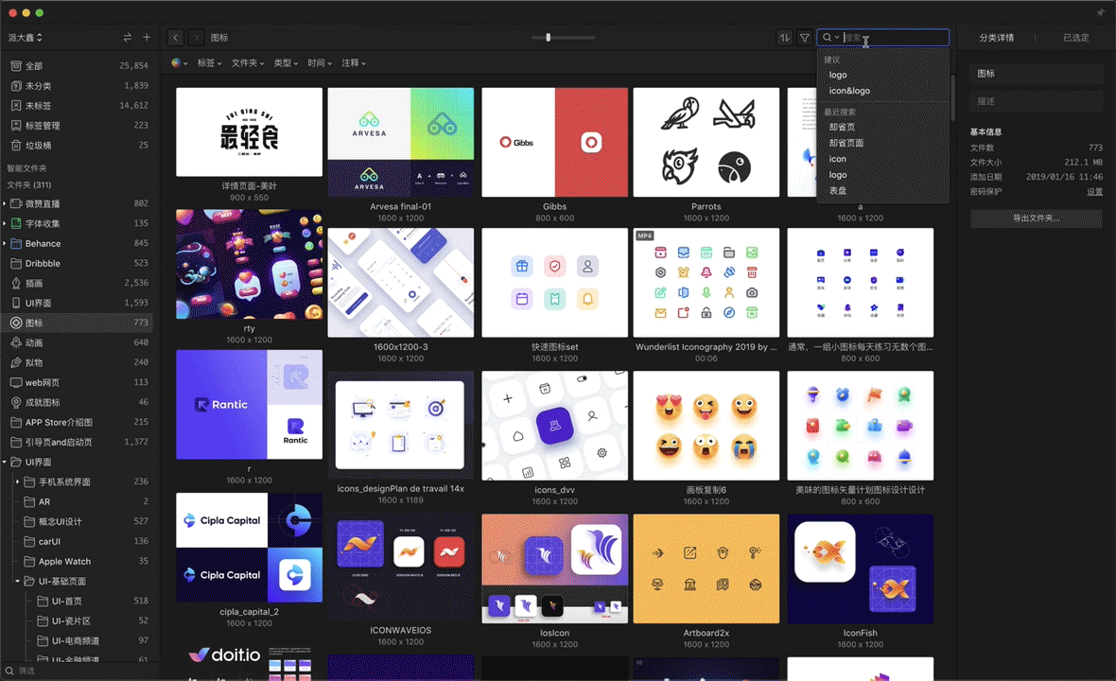Open the 类型 filter dropdown
Viewport: 1116px width, 681px height.
287,62
